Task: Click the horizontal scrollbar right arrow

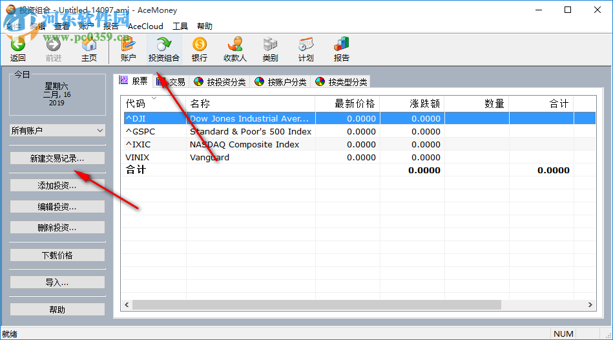Action: tap(590, 304)
